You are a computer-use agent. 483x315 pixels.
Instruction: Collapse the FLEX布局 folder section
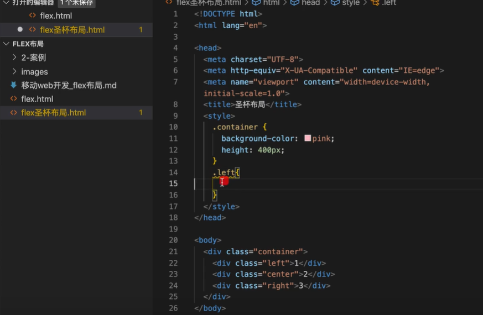[x=6, y=44]
